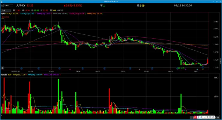Screen dimensions: 222x120
Task: Expand the side panel with double-chevron icon
Action: click(2, 68)
